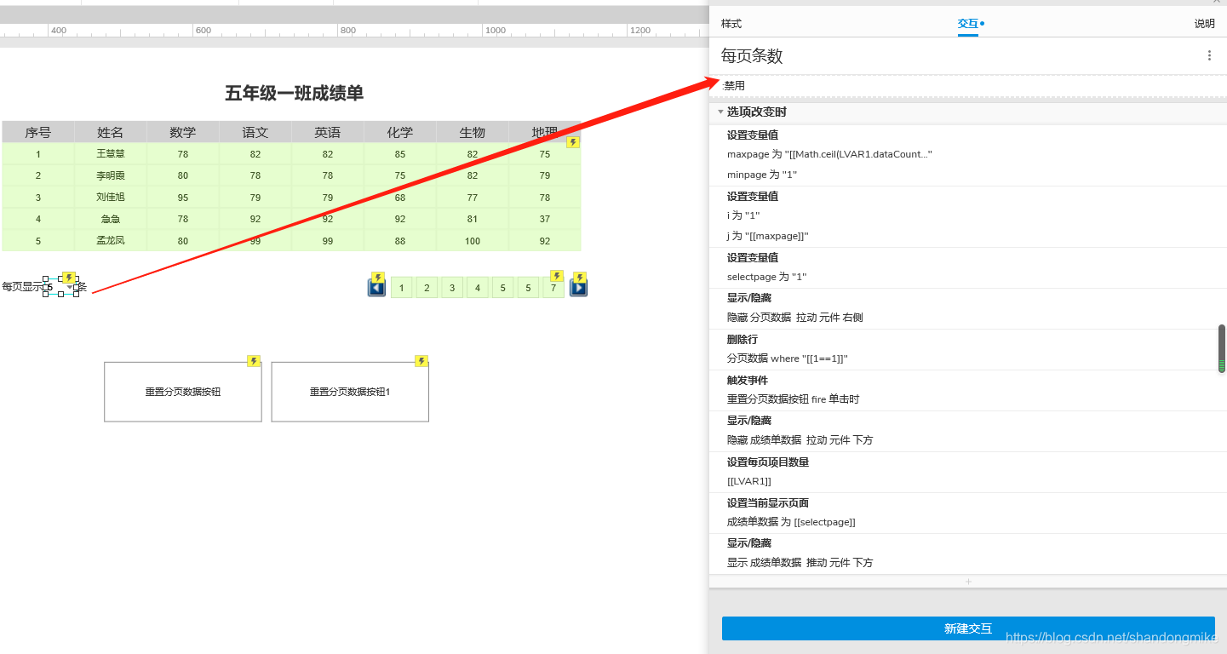Select the 删除行 action header
The image size is (1227, 654).
point(743,339)
